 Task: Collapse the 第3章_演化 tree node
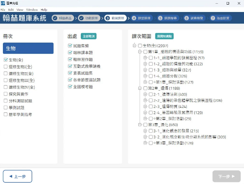pos(140,124)
